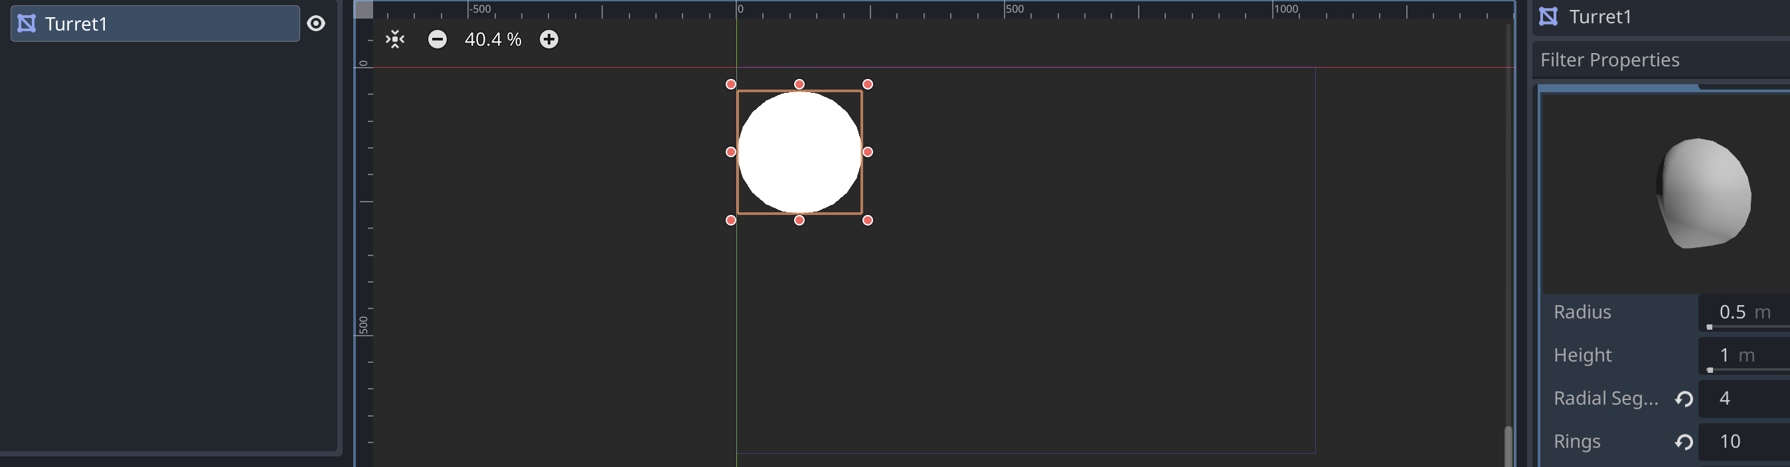Select the Turret1 node in scene tree
Viewport: 1790px width, 467px height.
coord(154,24)
